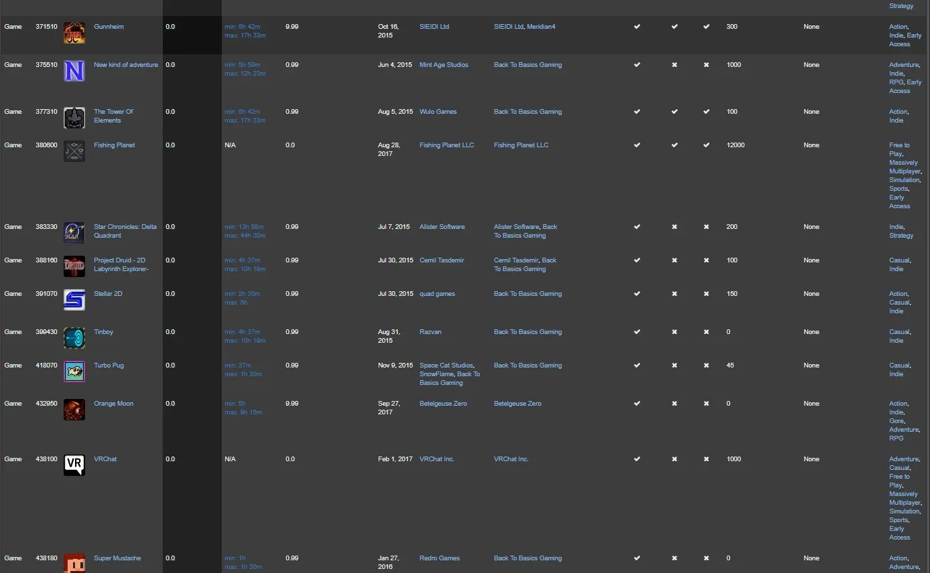Open the New kind of adventure link

click(126, 65)
